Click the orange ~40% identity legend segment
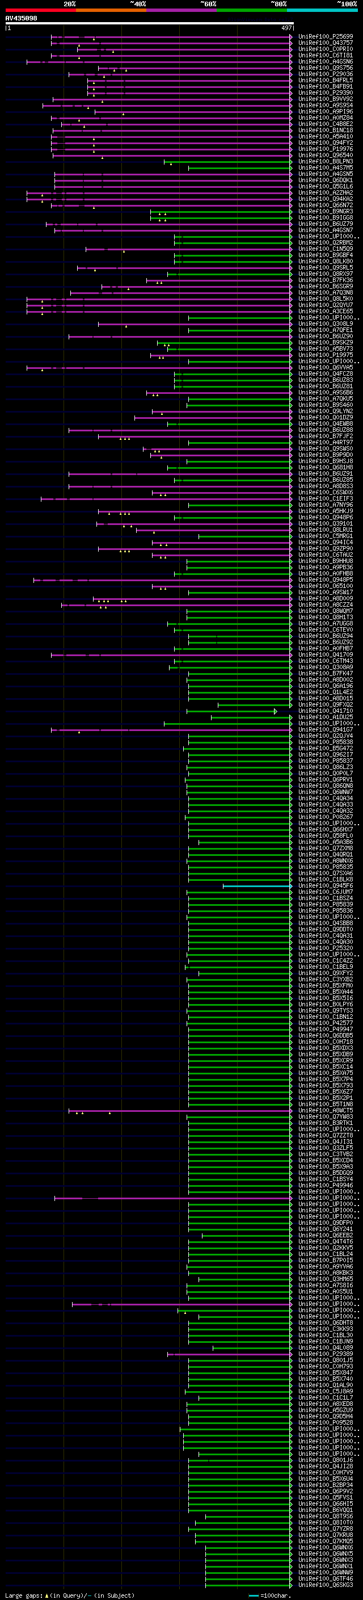The image size is (363, 1600). (x=111, y=11)
